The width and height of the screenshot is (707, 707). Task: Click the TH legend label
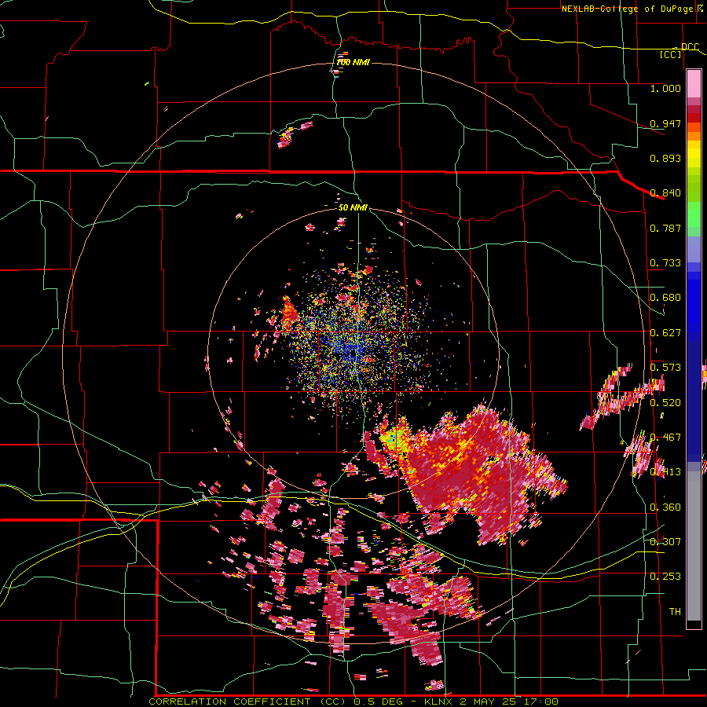pyautogui.click(x=675, y=612)
